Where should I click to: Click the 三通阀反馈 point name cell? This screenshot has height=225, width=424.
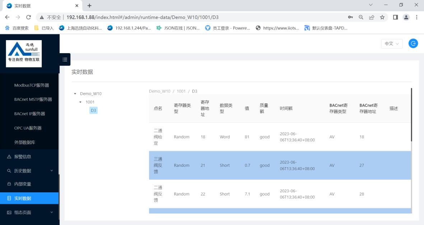pyautogui.click(x=158, y=165)
